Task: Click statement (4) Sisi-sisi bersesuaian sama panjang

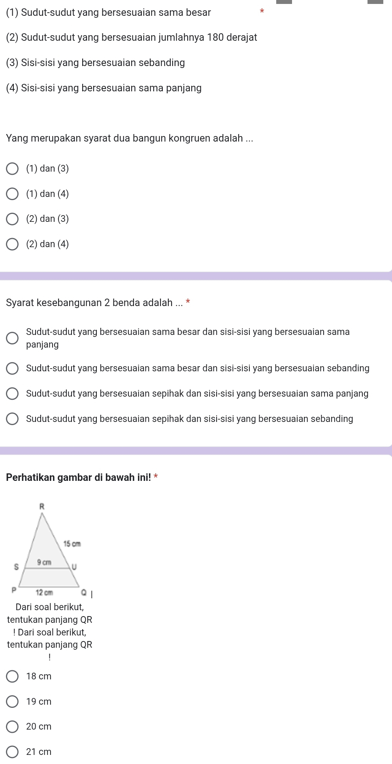Action: pos(104,88)
